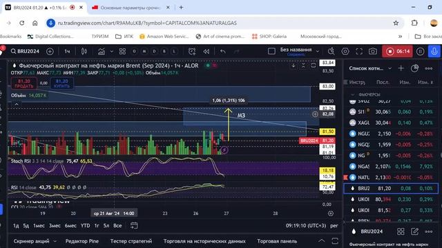This screenshot has height=248, width=442.
Task: Select the 1д date range
Action: pyautogui.click(x=16, y=225)
